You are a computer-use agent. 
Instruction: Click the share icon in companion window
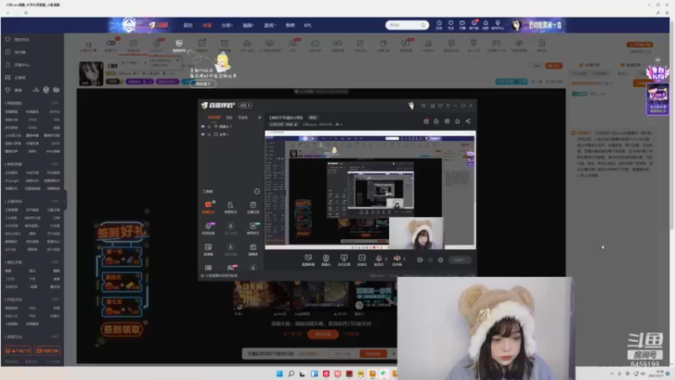tap(468, 121)
